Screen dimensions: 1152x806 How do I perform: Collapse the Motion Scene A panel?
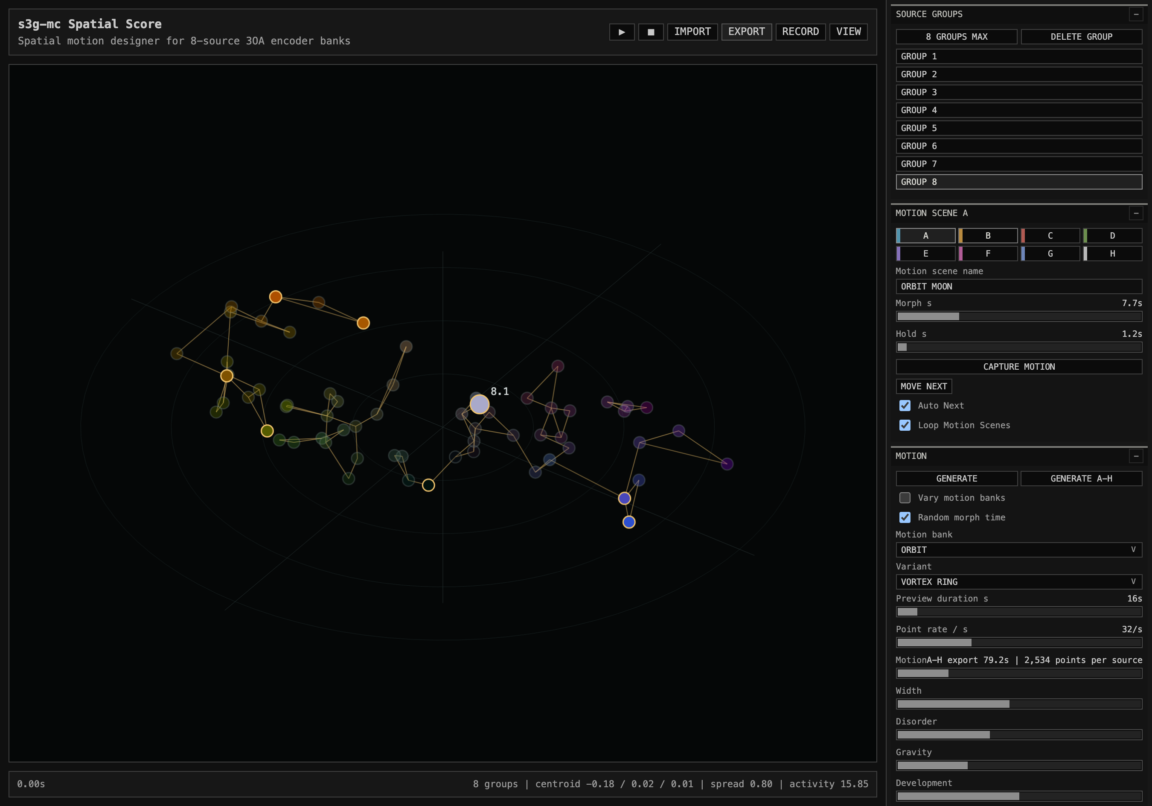point(1136,213)
